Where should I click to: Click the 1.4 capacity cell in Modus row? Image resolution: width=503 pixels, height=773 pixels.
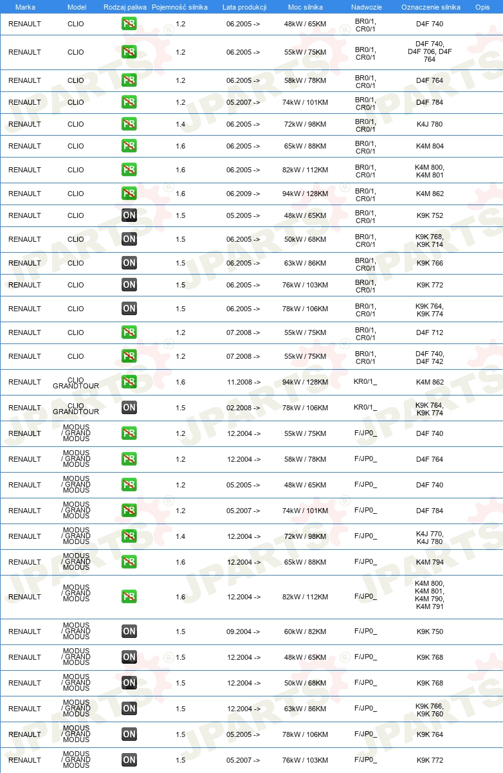(180, 536)
